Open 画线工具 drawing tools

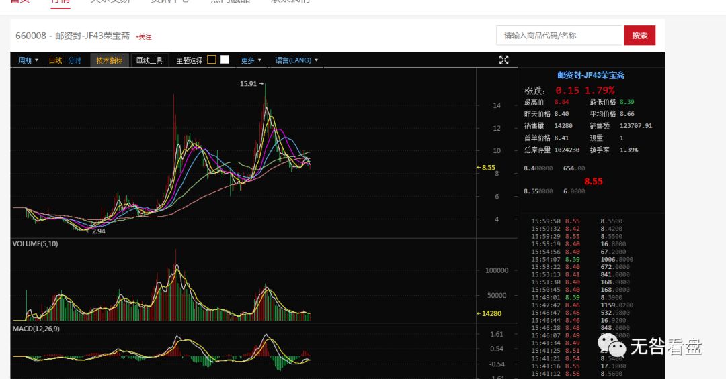[149, 60]
